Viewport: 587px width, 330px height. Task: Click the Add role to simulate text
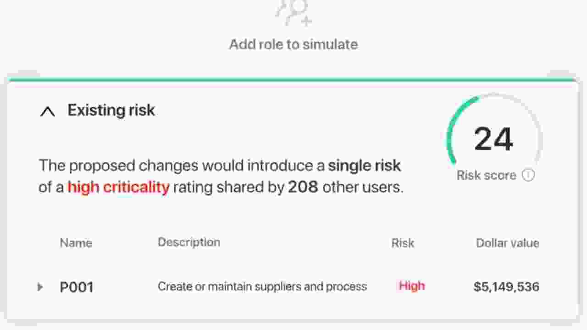click(293, 44)
